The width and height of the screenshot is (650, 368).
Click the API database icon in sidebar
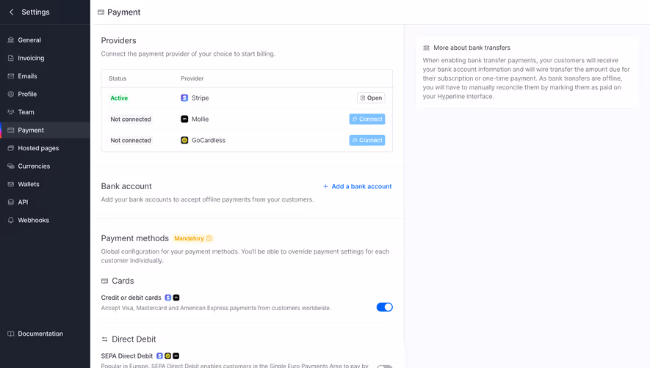click(x=11, y=202)
